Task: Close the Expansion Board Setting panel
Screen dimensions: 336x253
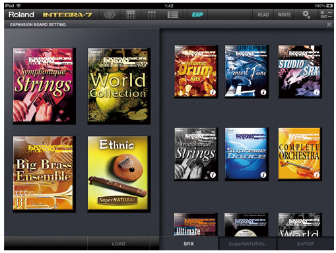Action: [329, 24]
